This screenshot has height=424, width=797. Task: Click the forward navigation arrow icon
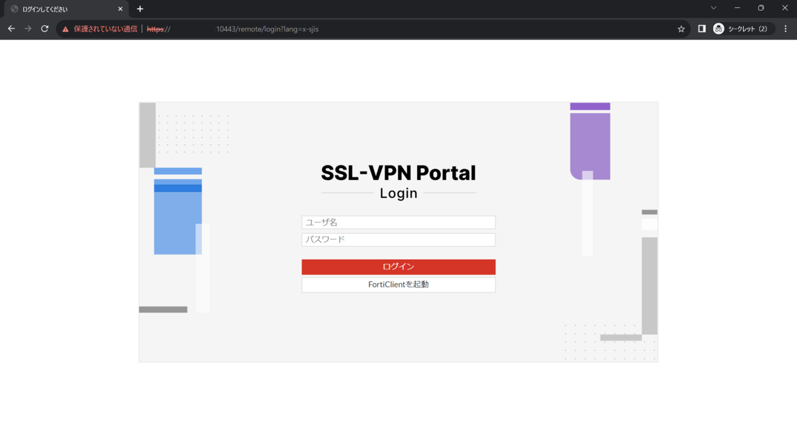click(27, 29)
